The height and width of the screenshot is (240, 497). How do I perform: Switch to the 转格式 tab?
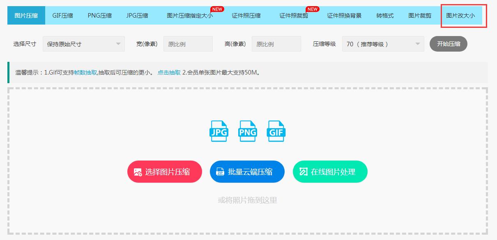(x=385, y=15)
